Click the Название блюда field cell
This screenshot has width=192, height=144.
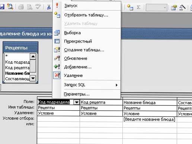(x=150, y=102)
